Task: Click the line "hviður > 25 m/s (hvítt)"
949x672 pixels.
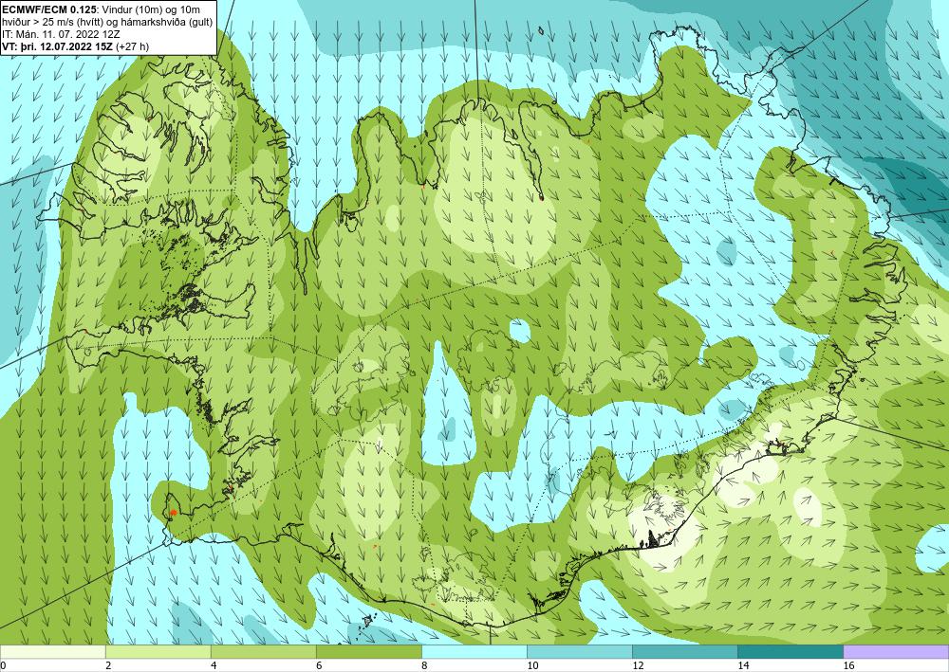Action: pos(51,21)
